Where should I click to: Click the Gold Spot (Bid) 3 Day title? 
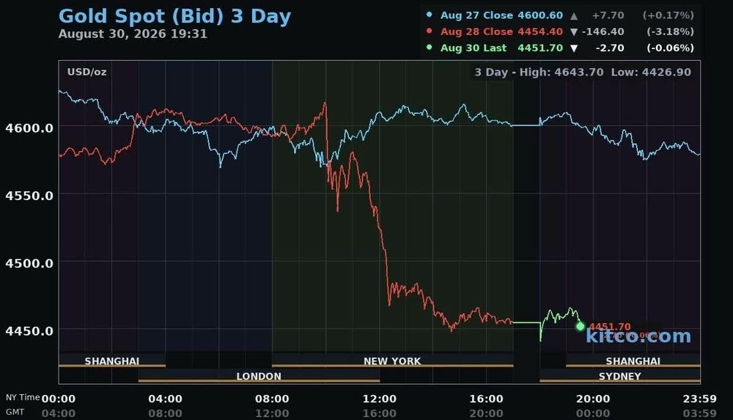[175, 16]
